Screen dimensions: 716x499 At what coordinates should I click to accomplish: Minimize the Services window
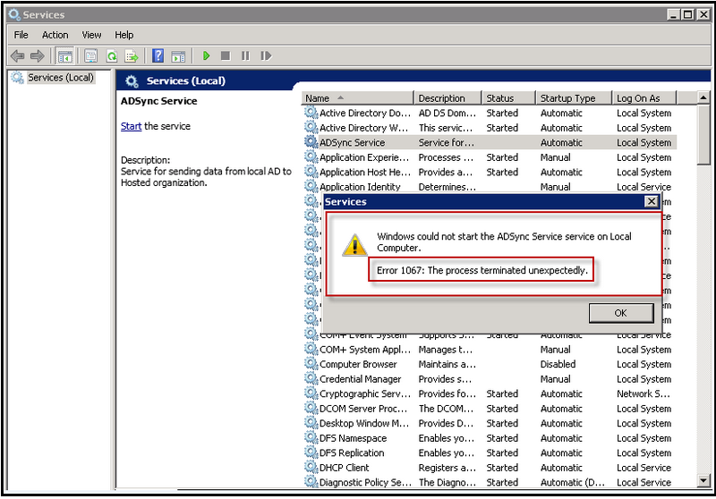(673, 14)
